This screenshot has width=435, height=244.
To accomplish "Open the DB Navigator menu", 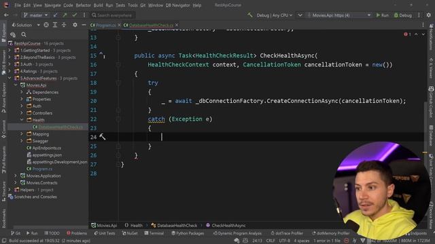I will tap(178, 5).
